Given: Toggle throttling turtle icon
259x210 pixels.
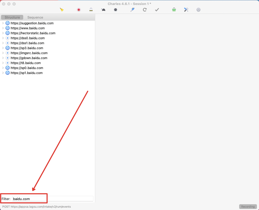Looking at the screenshot, I should pos(103,10).
